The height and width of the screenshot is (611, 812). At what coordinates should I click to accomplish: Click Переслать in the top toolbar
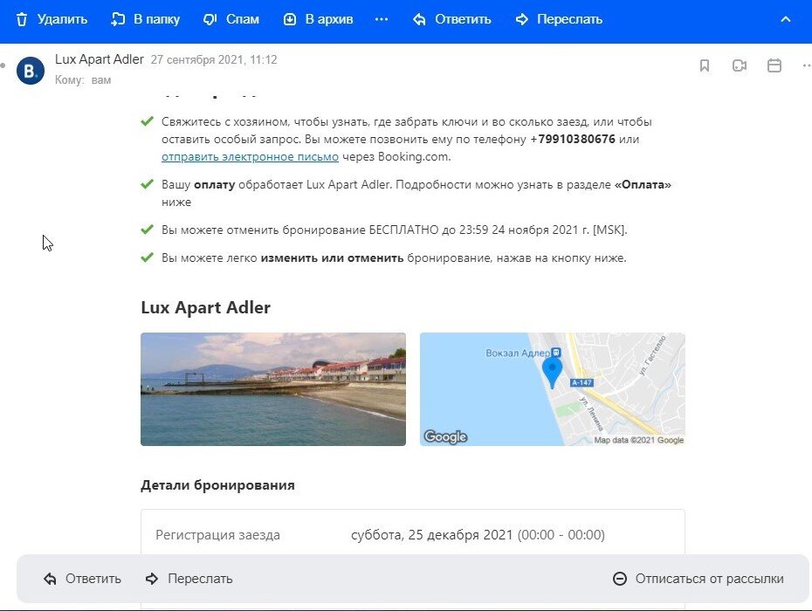[560, 20]
